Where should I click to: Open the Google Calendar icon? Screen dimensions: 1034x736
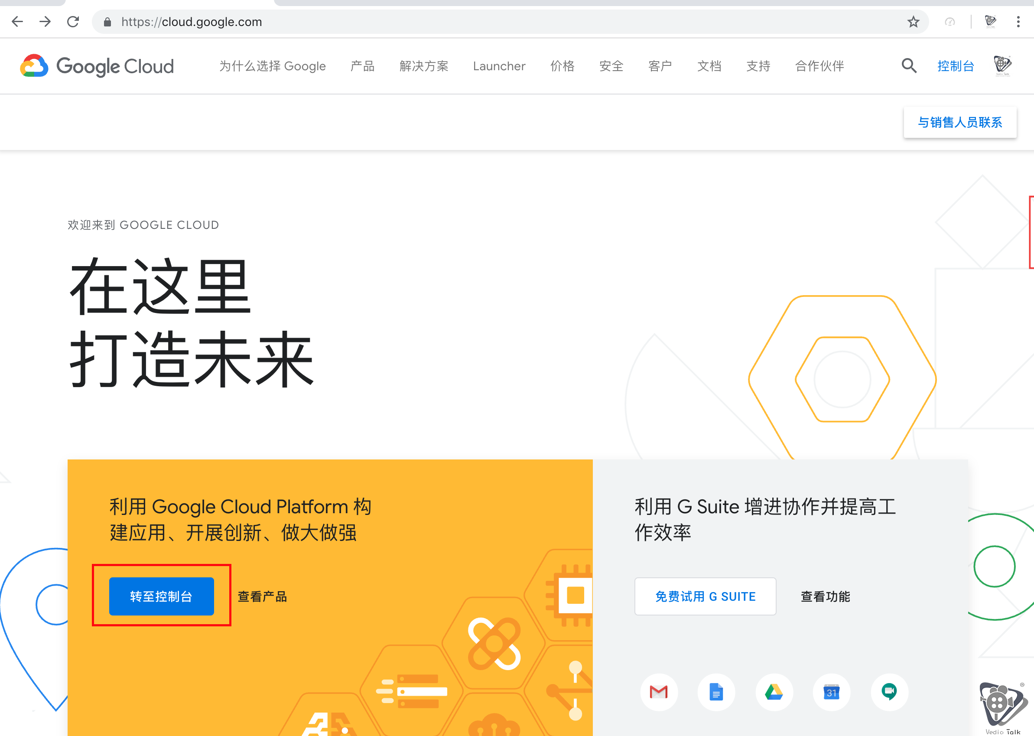831,692
